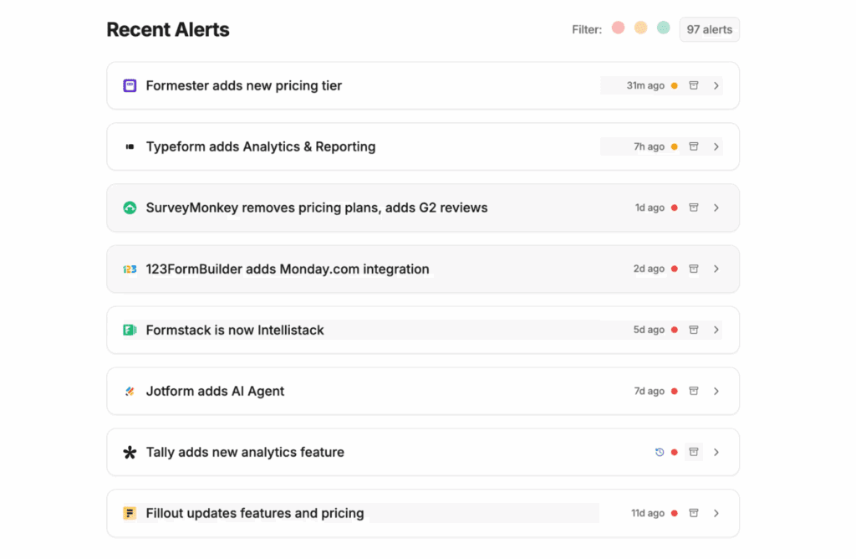Expand the SurveyMonkey alert chevron
The image size is (856, 559).
coord(716,208)
